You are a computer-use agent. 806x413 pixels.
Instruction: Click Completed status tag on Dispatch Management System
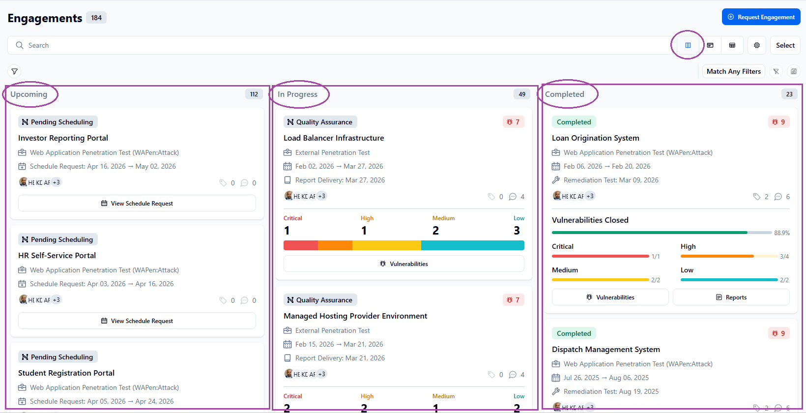click(574, 333)
